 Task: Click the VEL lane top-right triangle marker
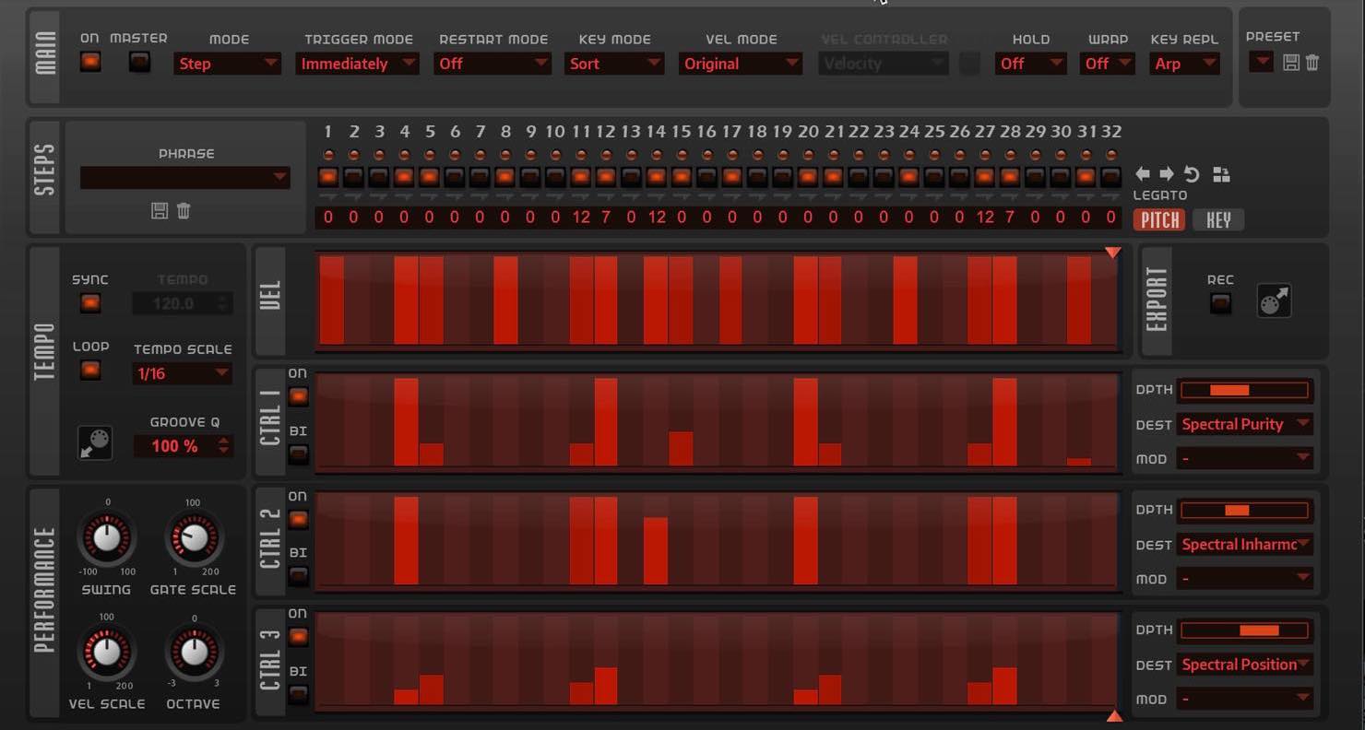(x=1113, y=253)
